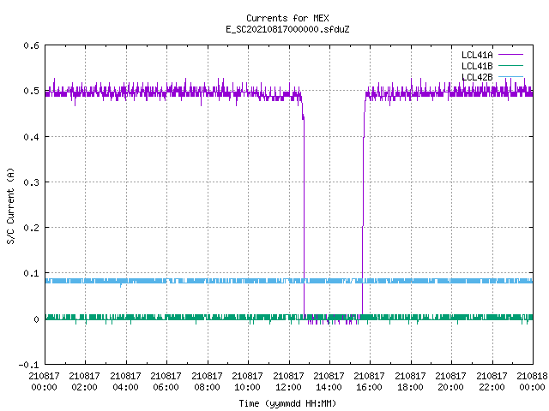The width and height of the screenshot is (549, 411).
Task: Click the y-axis label 'S/C Current (A)'
Action: (x=10, y=205)
